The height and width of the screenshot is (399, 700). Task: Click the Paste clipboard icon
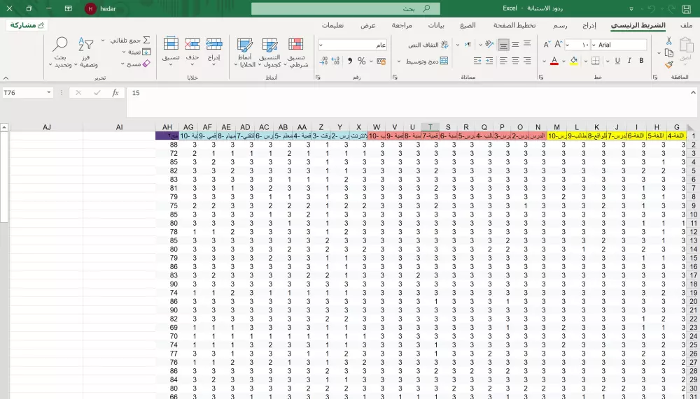tap(686, 45)
